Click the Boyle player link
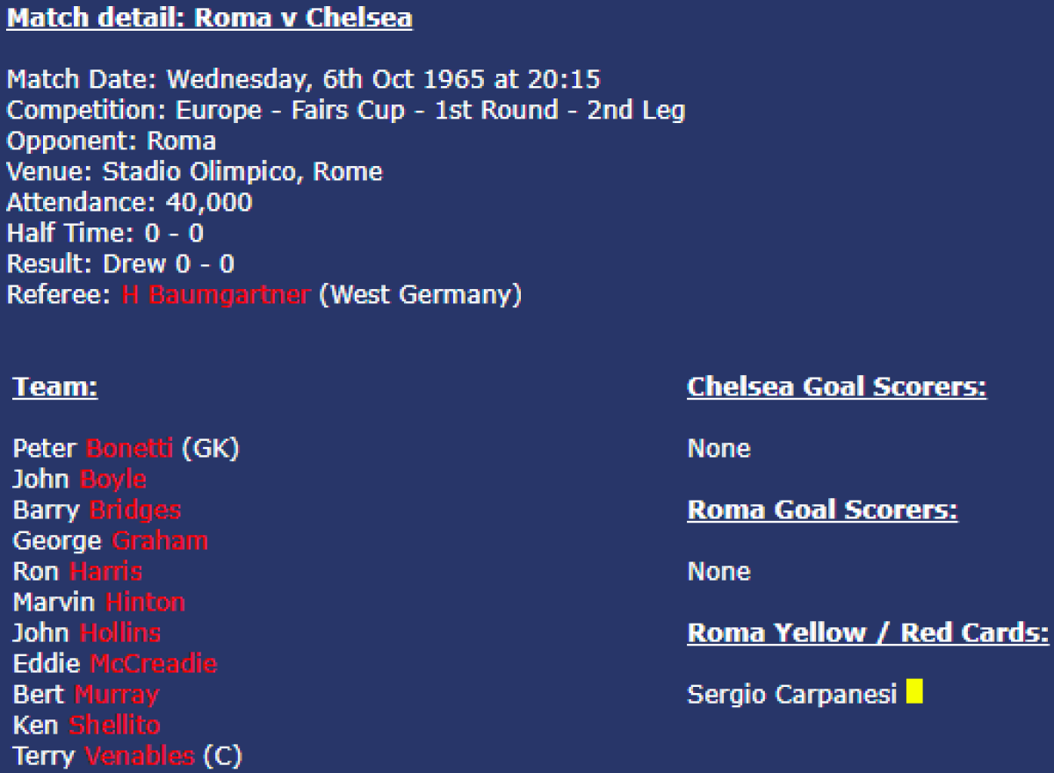1054x773 pixels. 113,480
